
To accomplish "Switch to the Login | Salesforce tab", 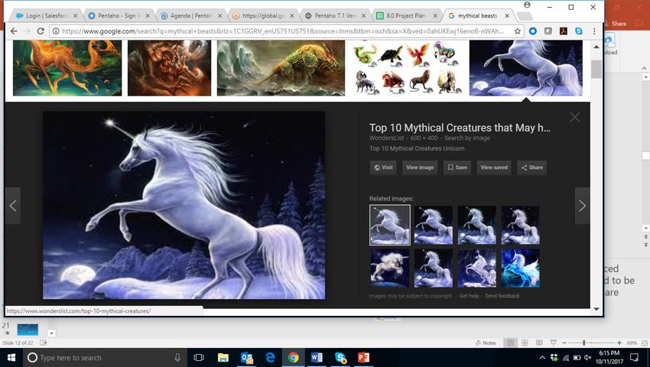I will (x=46, y=16).
